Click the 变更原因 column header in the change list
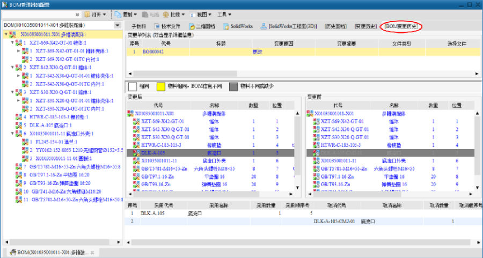 point(284,44)
